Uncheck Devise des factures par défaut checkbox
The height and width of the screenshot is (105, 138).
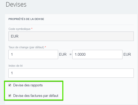coord(10,96)
